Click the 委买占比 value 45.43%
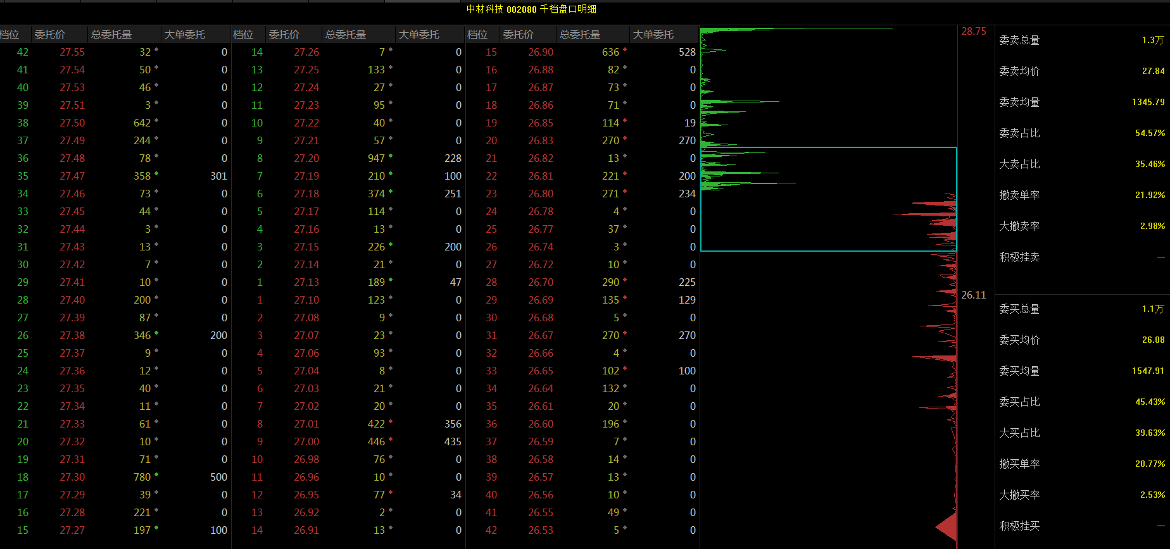 pos(1150,402)
